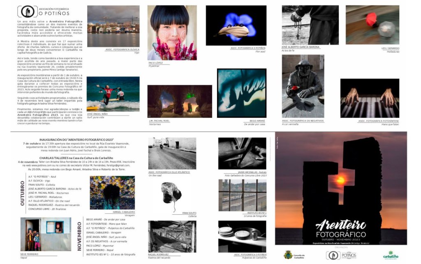
Task: Open the Molladuras red umbrella photo
Action: [372, 25]
